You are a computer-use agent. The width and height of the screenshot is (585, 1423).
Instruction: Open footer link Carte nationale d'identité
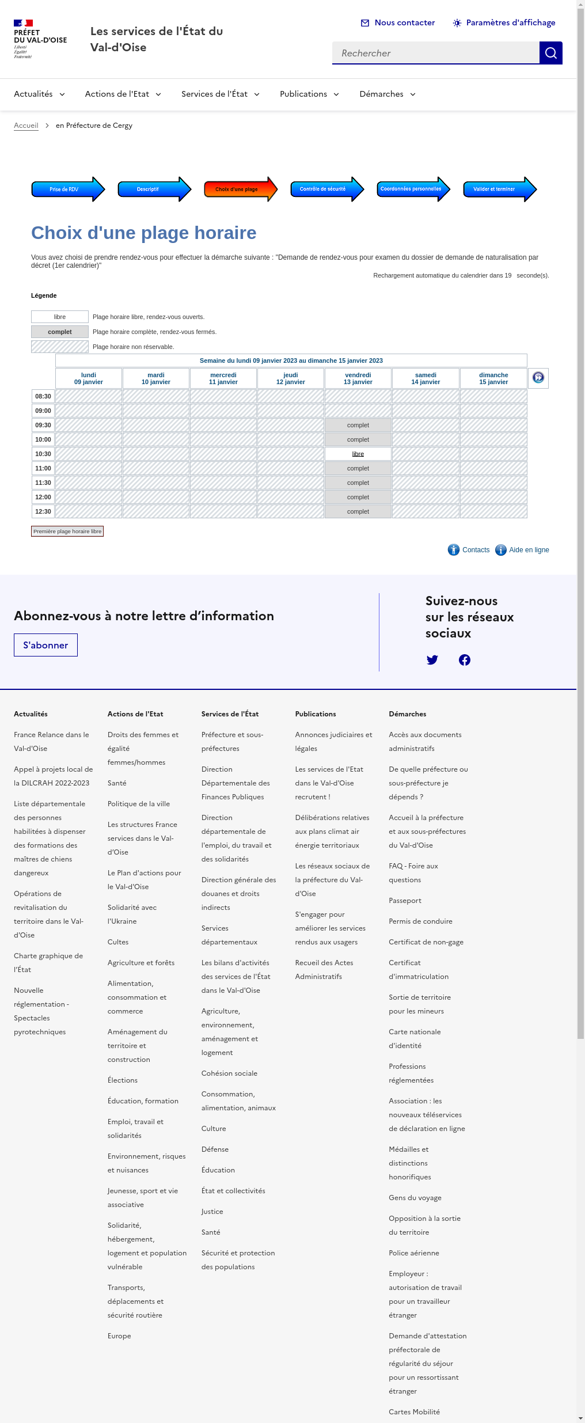[415, 1039]
